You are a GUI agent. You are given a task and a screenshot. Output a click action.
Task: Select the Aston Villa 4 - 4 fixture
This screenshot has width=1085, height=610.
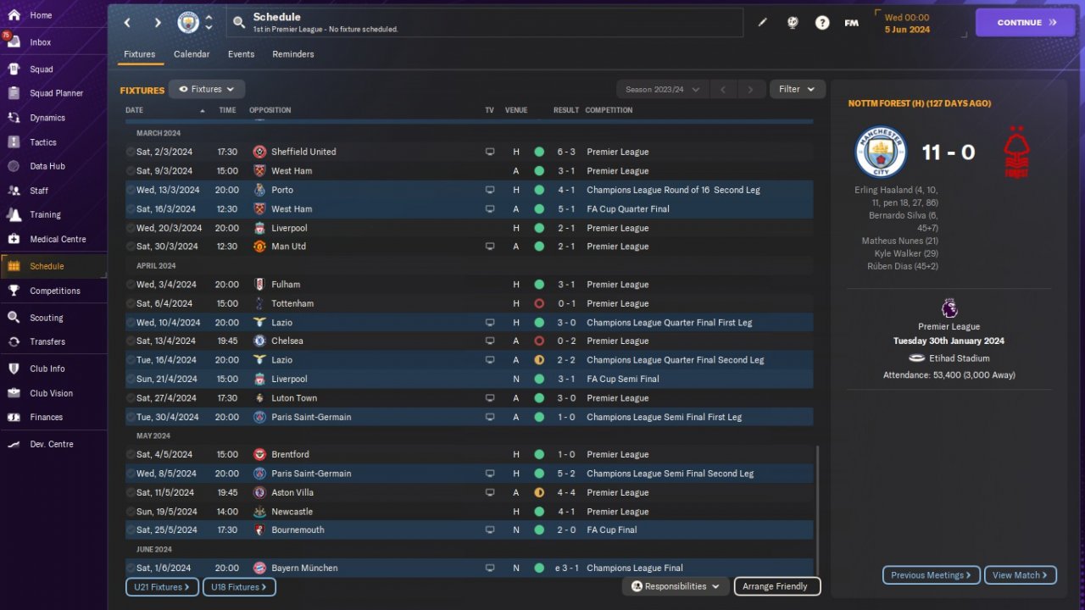[469, 492]
